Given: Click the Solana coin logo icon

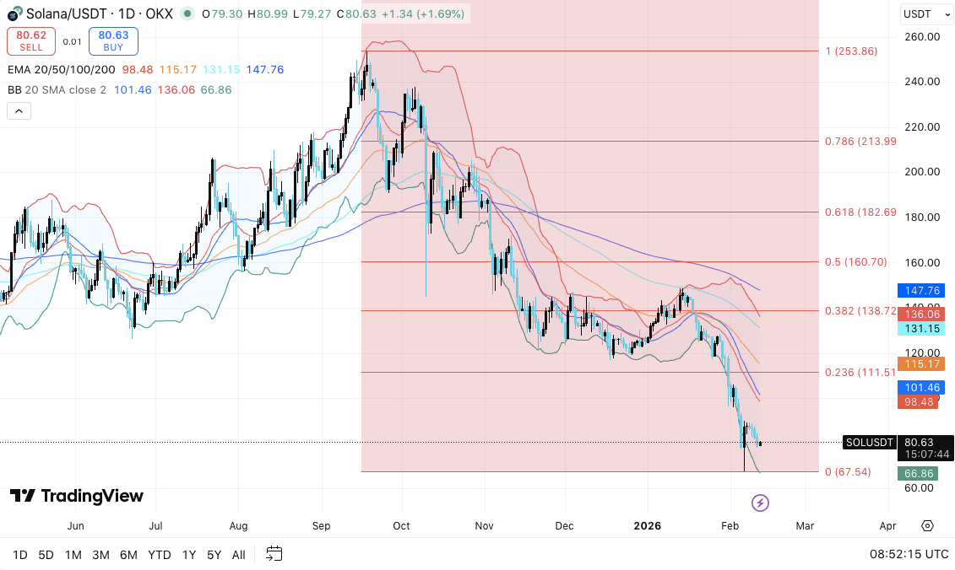Looking at the screenshot, I should point(13,14).
